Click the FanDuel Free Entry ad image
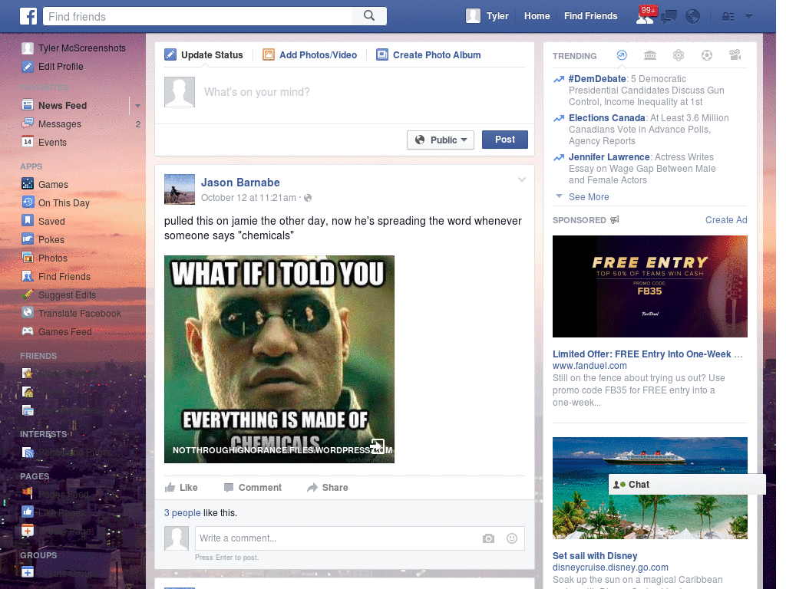The width and height of the screenshot is (786, 589). pos(649,287)
